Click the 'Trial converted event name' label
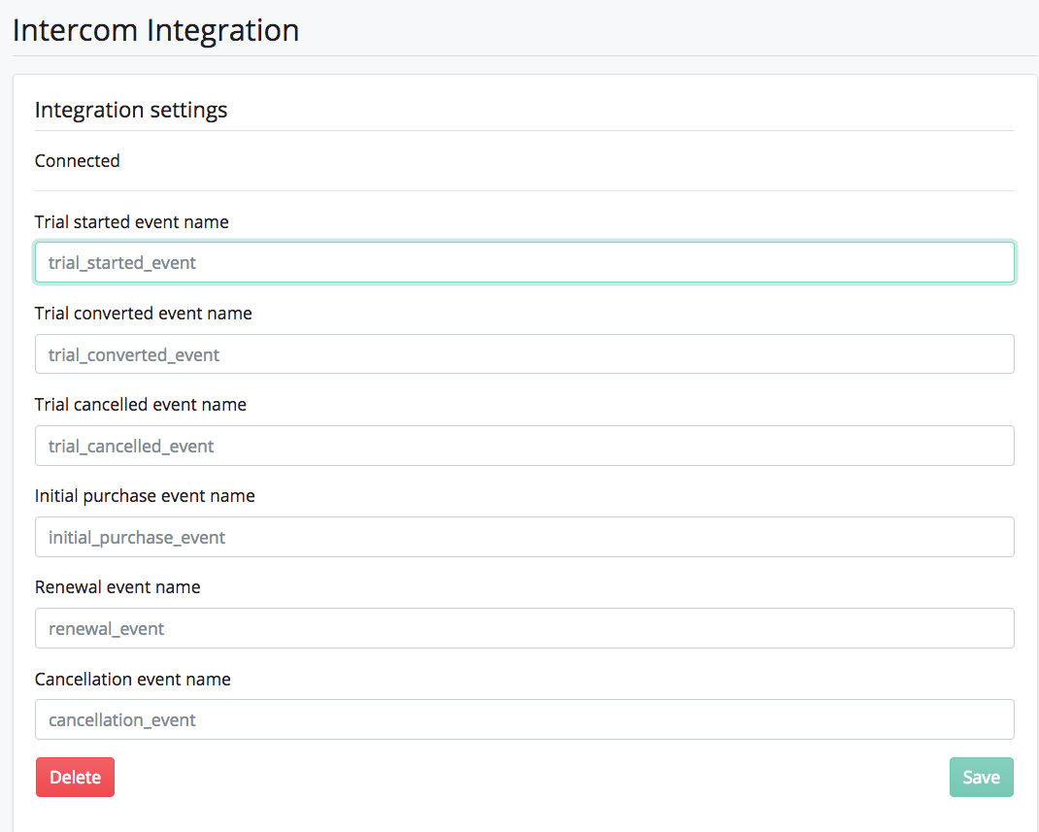 point(143,314)
